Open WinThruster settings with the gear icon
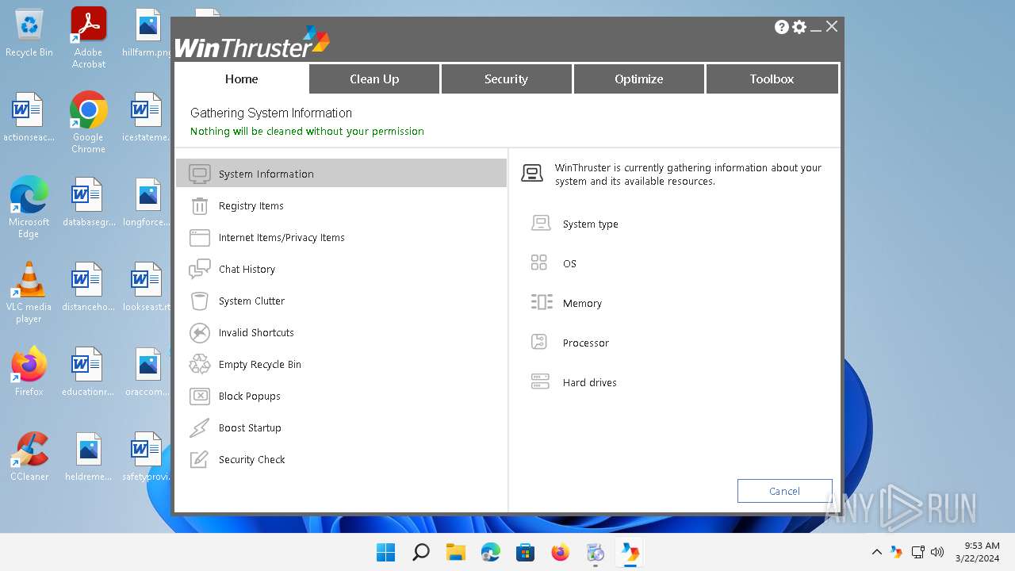 799,27
